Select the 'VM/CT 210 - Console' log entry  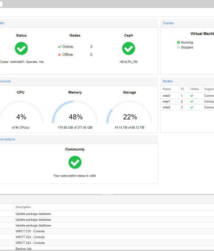(x=107, y=231)
